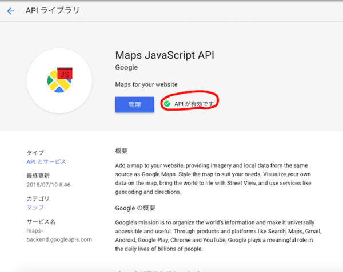The height and width of the screenshot is (272, 343).
Task: Click the サービス名 label
Action: pos(41,222)
